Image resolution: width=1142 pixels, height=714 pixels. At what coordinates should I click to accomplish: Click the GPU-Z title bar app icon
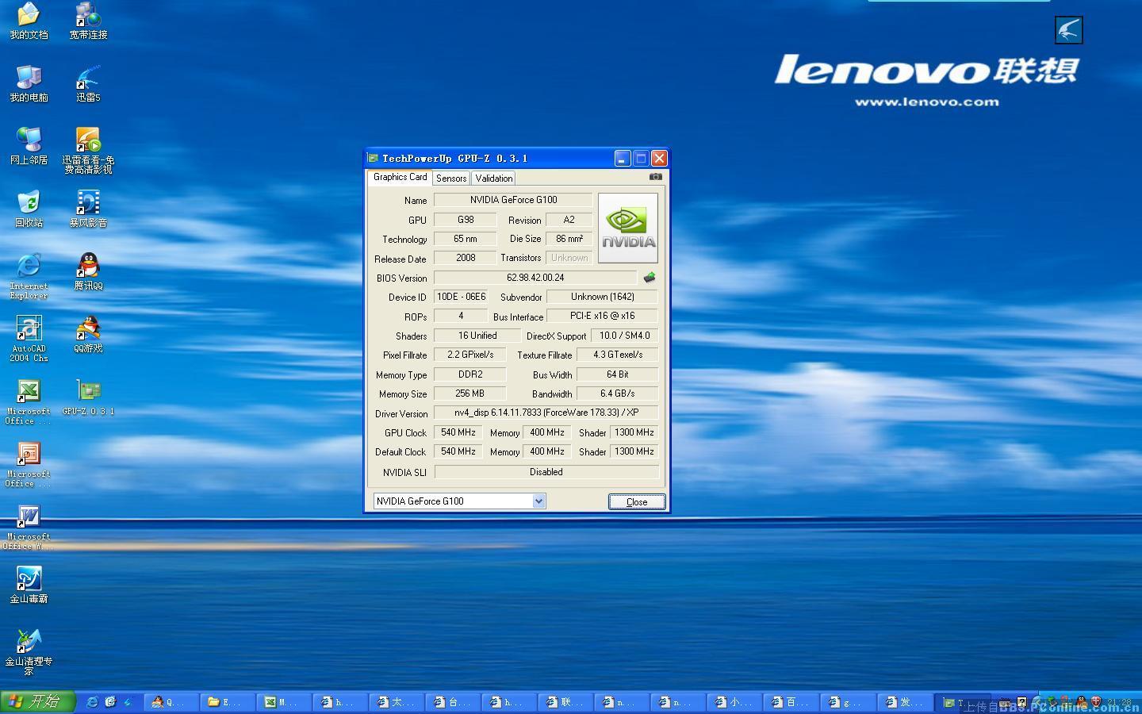click(x=373, y=158)
